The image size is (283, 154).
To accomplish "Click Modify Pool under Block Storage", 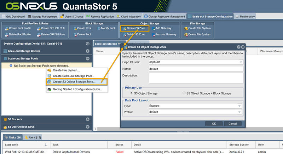I will tap(106, 28).
